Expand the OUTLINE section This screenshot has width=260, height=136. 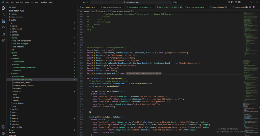click(x=12, y=132)
